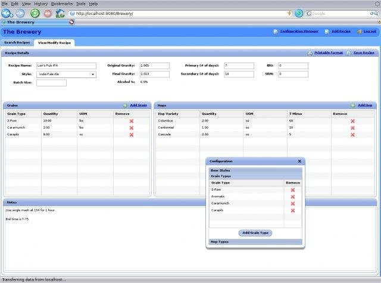The image size is (381, 283).
Task: Open the Printable Format link
Action: pos(329,53)
